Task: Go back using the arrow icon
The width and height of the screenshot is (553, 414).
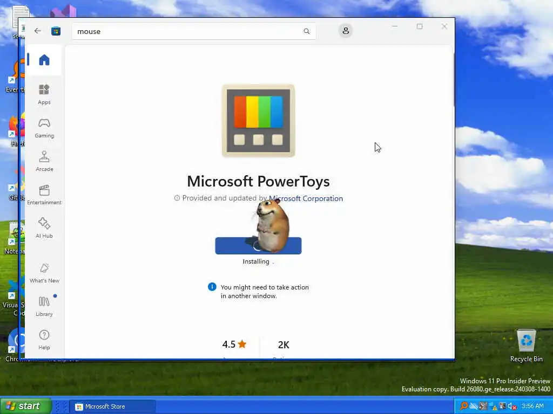Action: coord(38,31)
